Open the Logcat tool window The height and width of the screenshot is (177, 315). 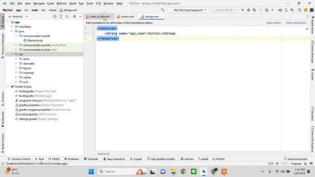click(x=136, y=159)
